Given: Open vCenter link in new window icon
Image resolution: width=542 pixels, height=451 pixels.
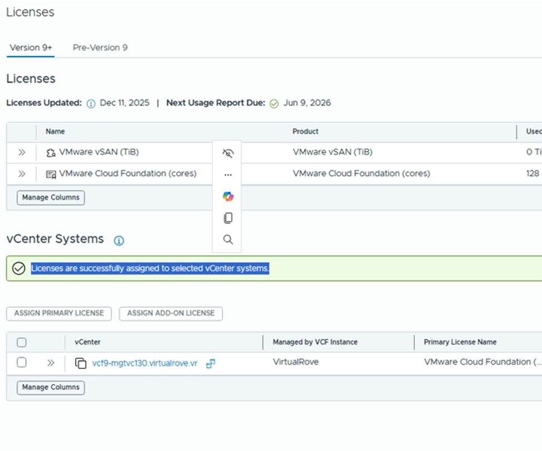Looking at the screenshot, I should 211,364.
